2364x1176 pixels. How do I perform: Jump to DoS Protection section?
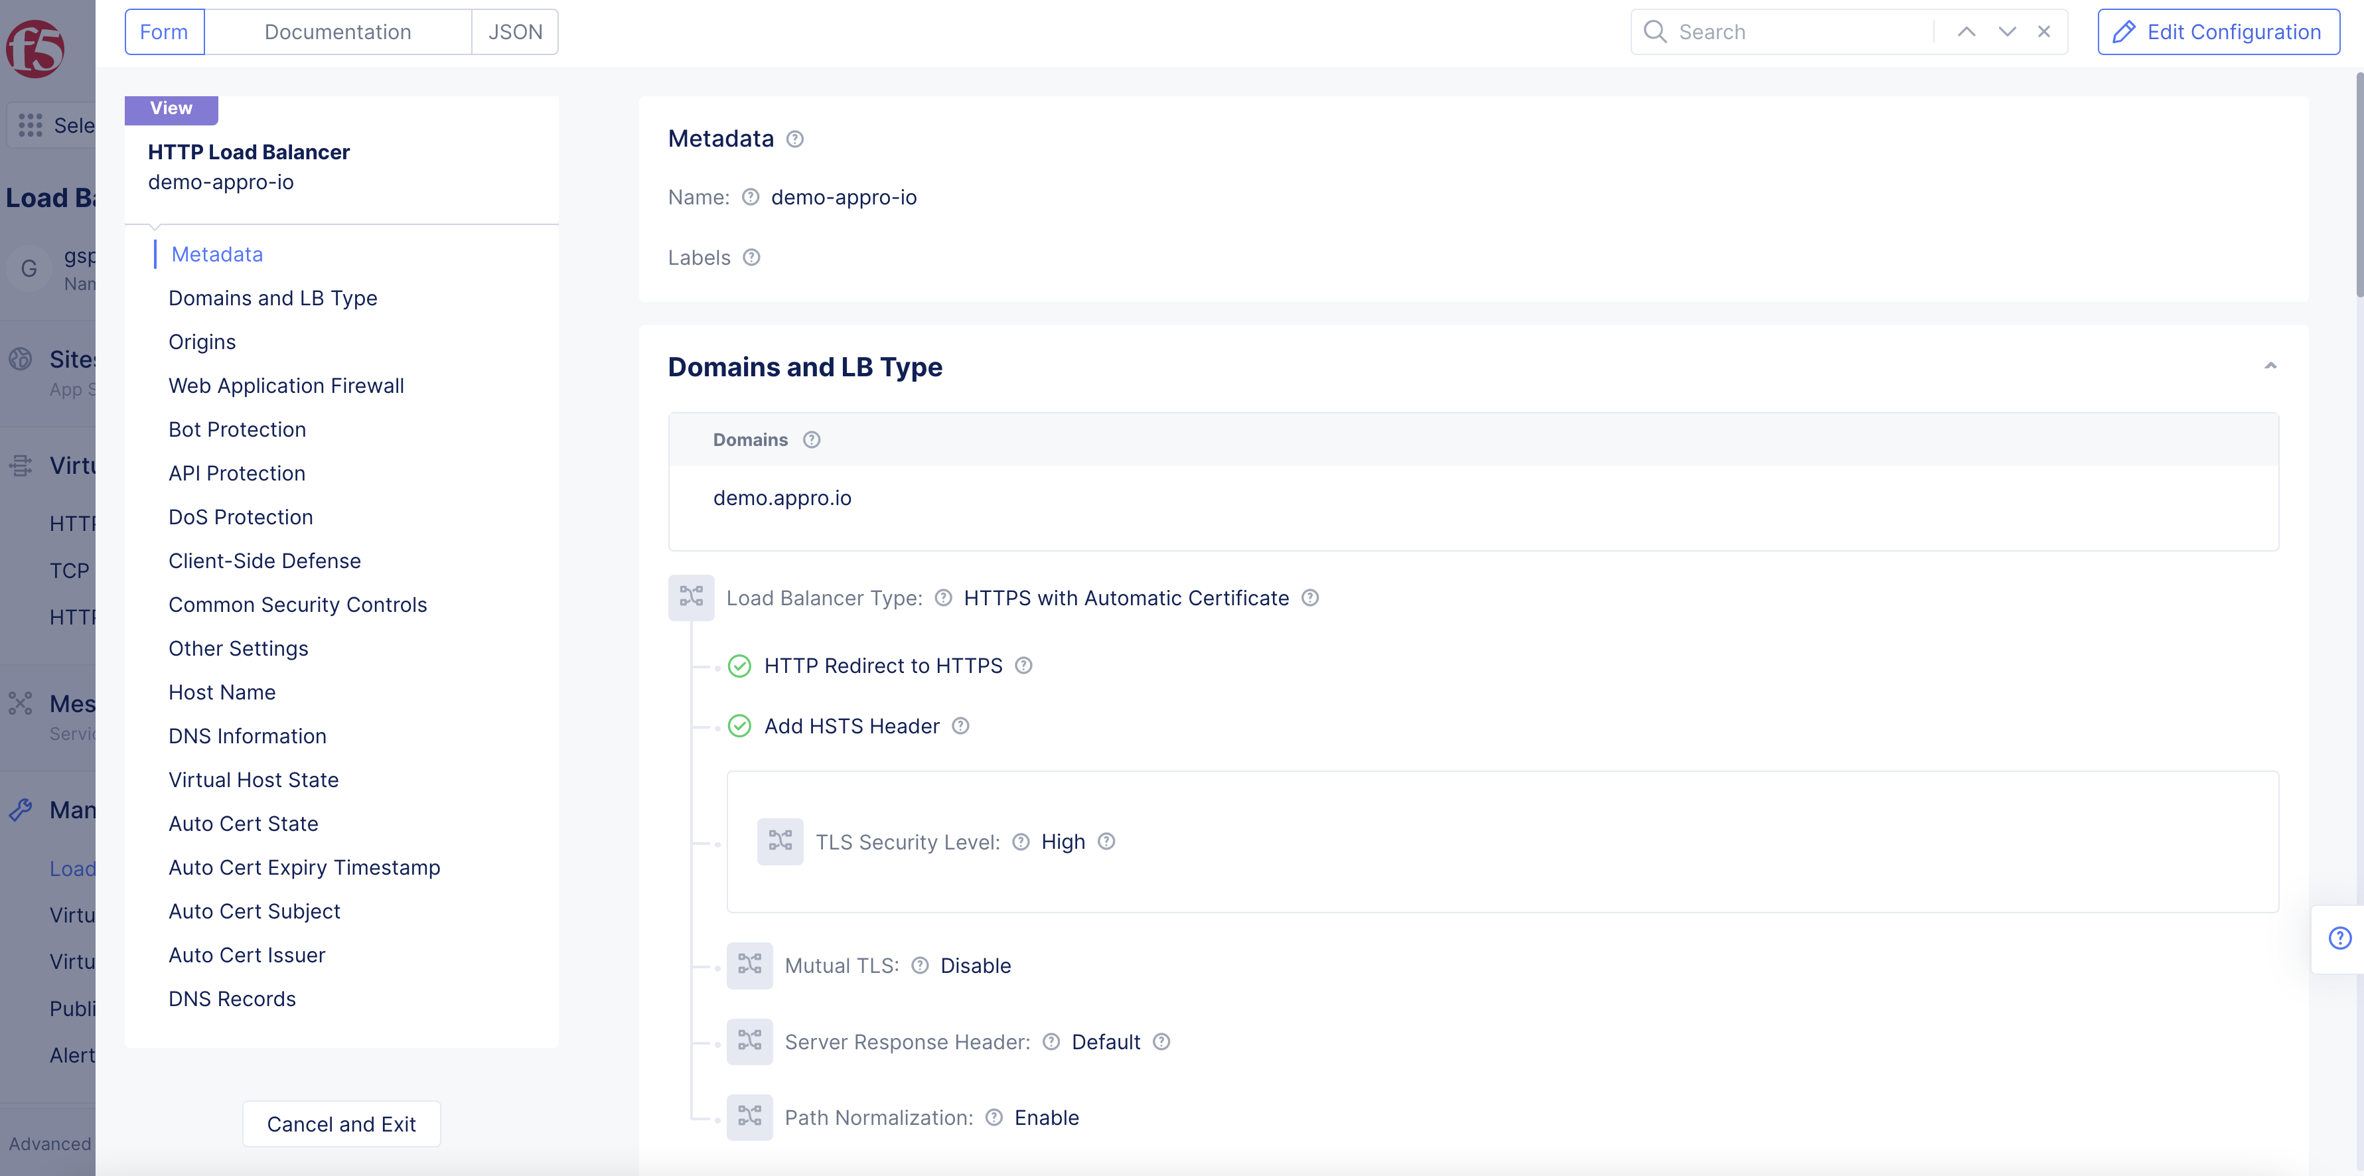pos(240,517)
